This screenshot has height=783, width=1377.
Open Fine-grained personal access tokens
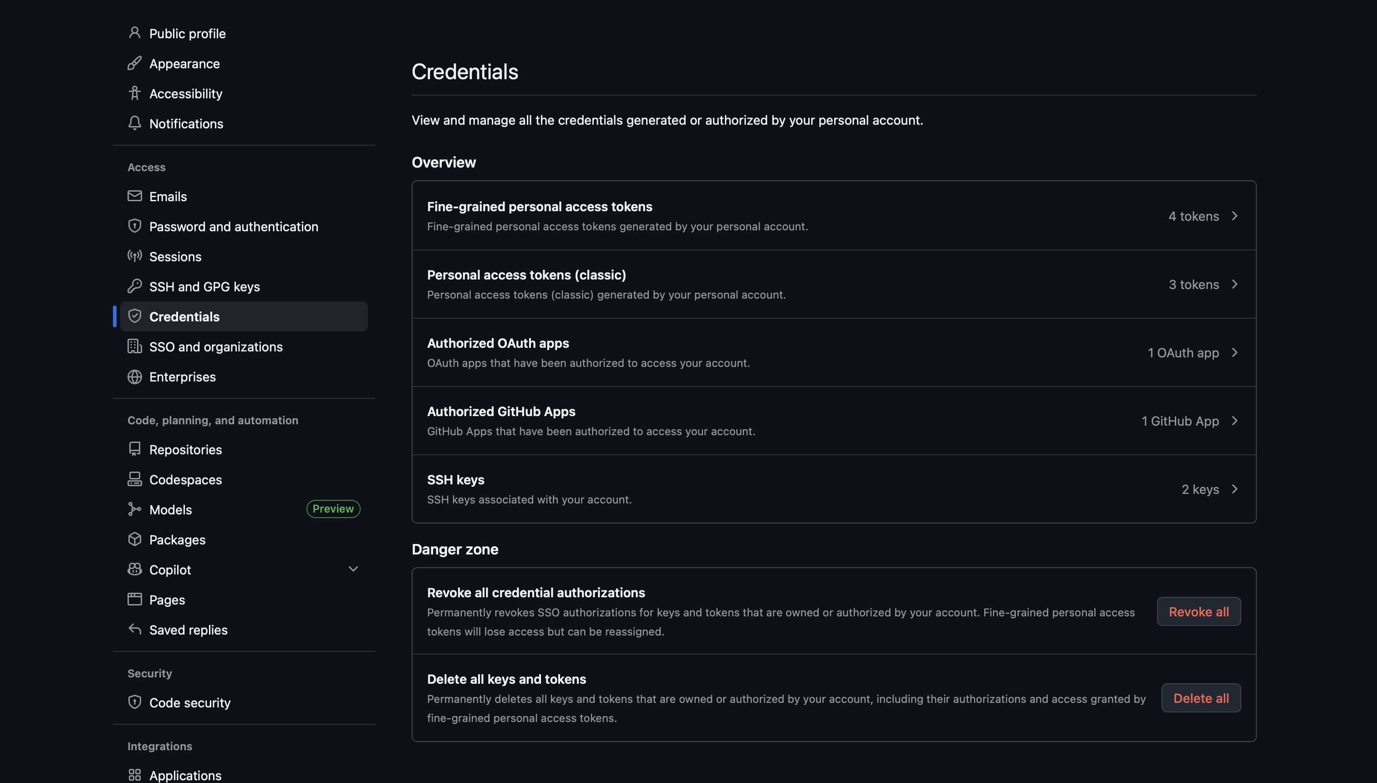coord(834,216)
